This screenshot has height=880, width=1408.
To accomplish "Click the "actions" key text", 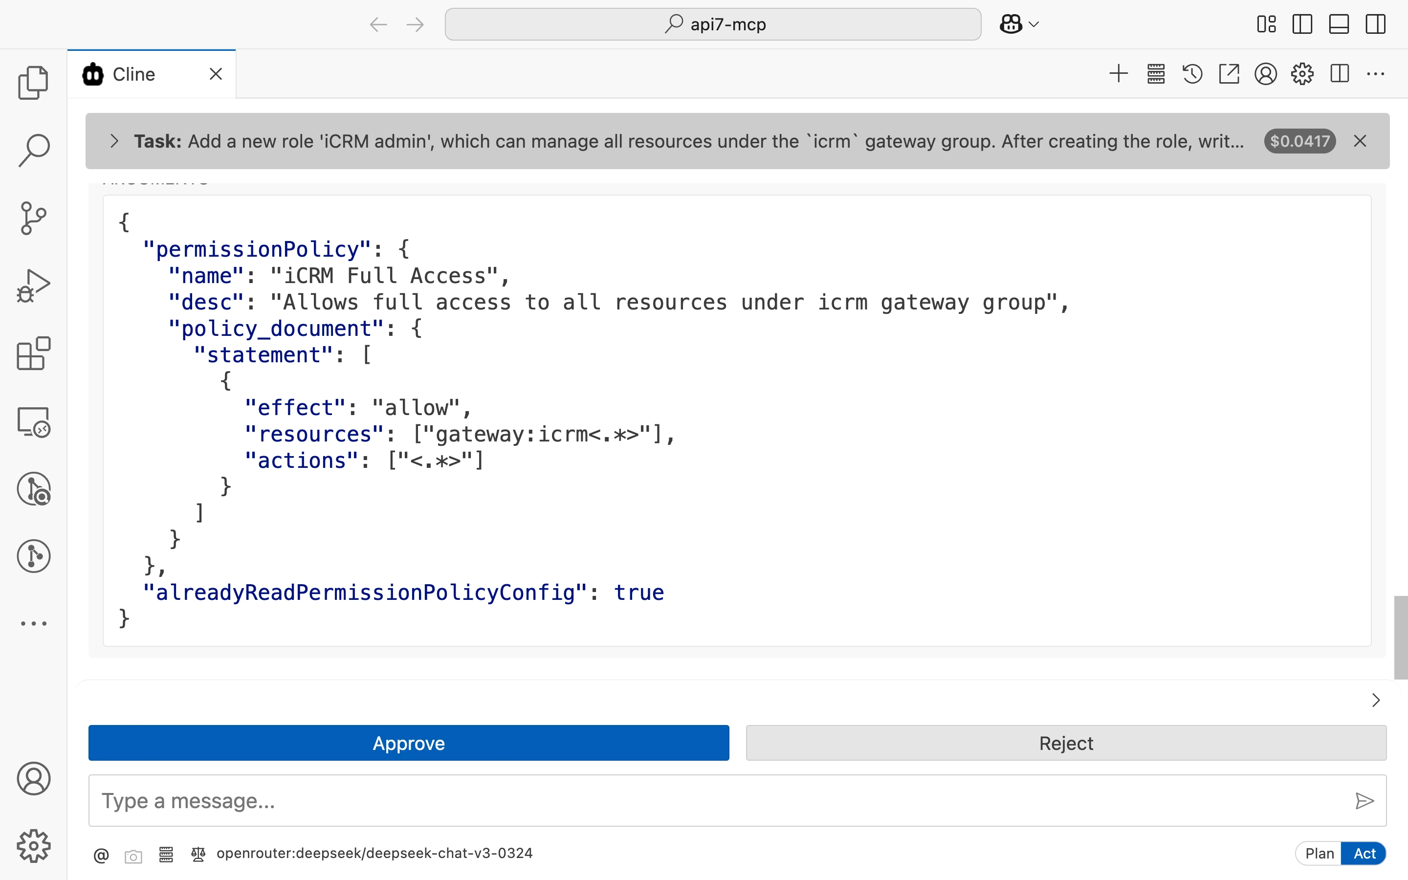I will (301, 461).
